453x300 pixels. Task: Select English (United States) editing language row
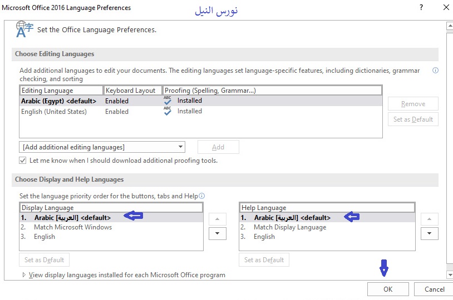54,112
